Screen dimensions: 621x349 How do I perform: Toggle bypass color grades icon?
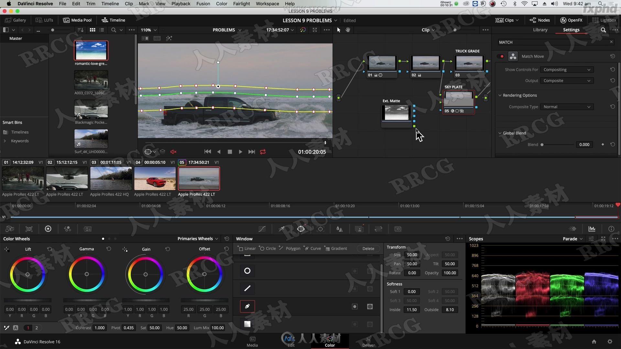(303, 30)
